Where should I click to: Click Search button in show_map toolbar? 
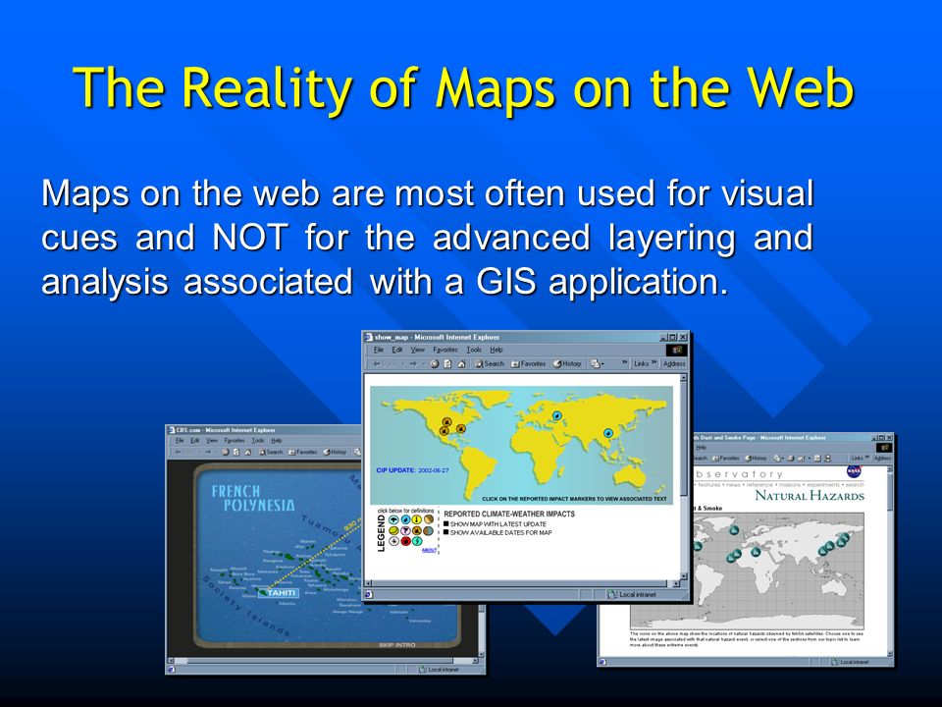point(489,363)
